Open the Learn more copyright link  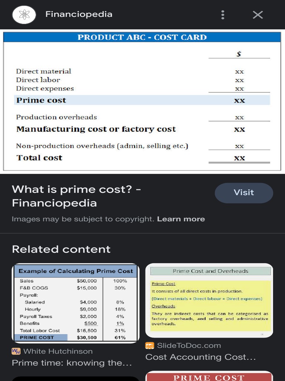[x=181, y=219]
